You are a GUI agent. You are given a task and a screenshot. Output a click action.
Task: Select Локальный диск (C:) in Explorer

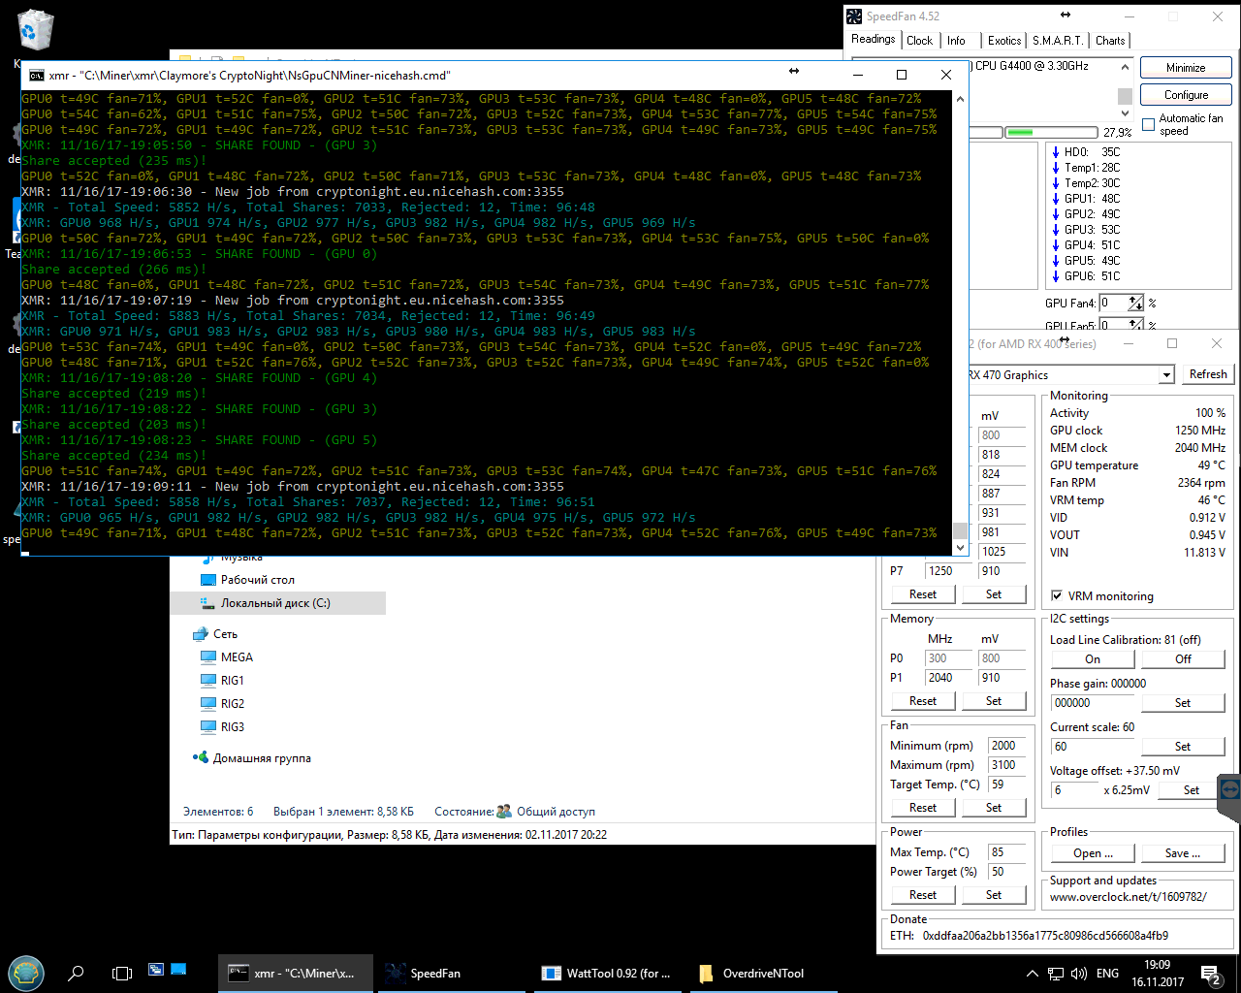[x=278, y=602]
